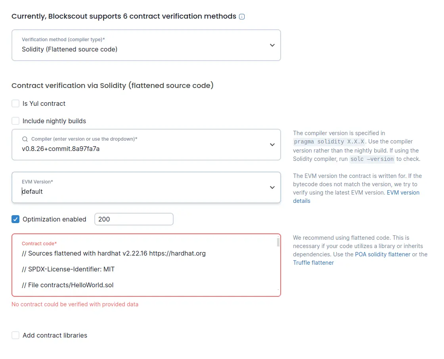Select the Solidity (Flattened source code) method field
The image size is (444, 359).
[146, 45]
